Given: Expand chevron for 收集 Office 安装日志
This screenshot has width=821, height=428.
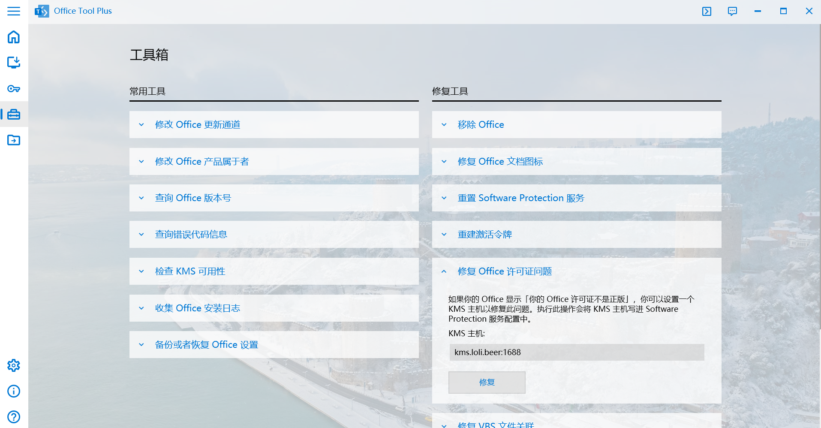Looking at the screenshot, I should (141, 308).
